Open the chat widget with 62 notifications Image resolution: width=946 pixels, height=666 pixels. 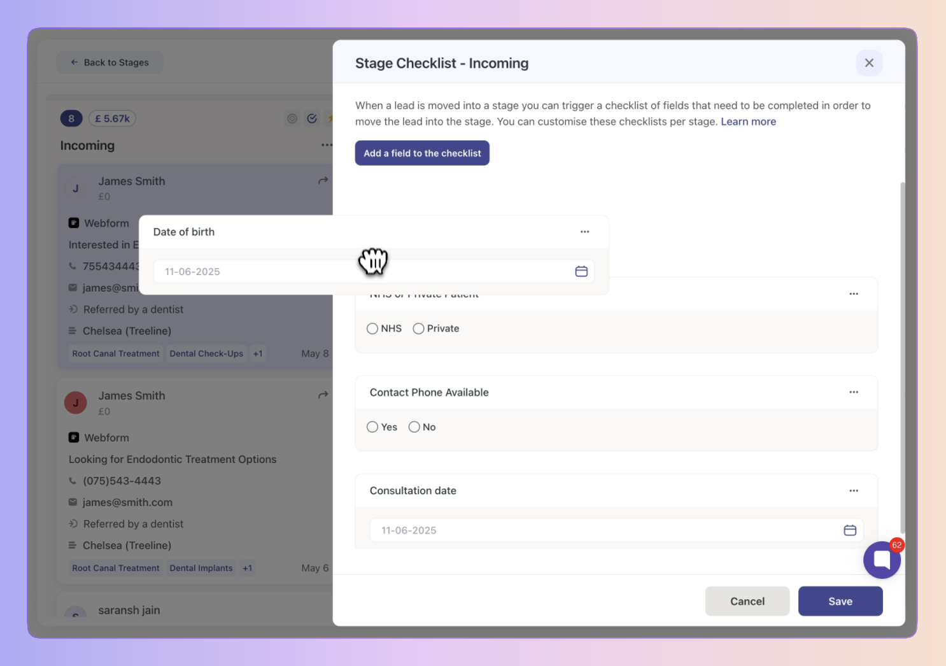click(x=882, y=560)
